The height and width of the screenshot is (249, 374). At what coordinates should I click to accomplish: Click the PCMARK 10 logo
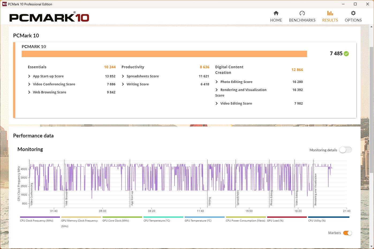[49, 17]
